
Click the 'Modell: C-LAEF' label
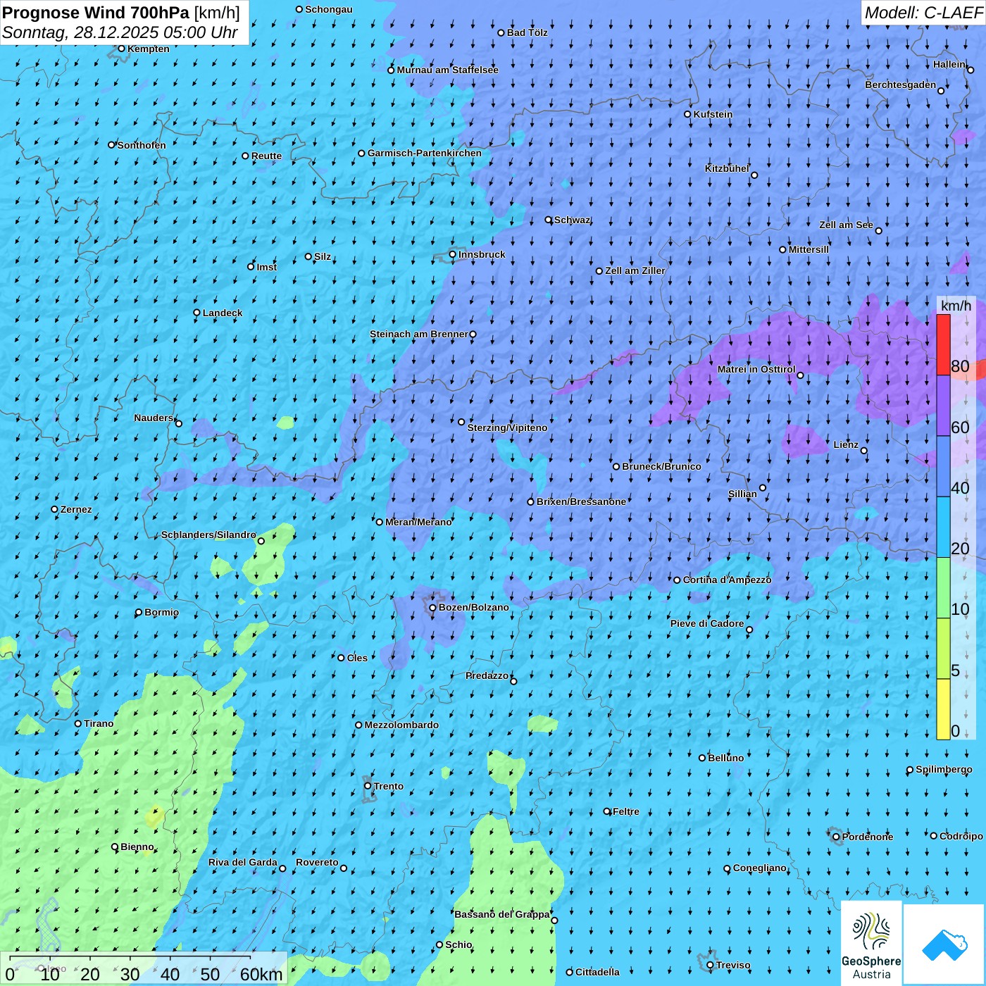[x=923, y=13]
